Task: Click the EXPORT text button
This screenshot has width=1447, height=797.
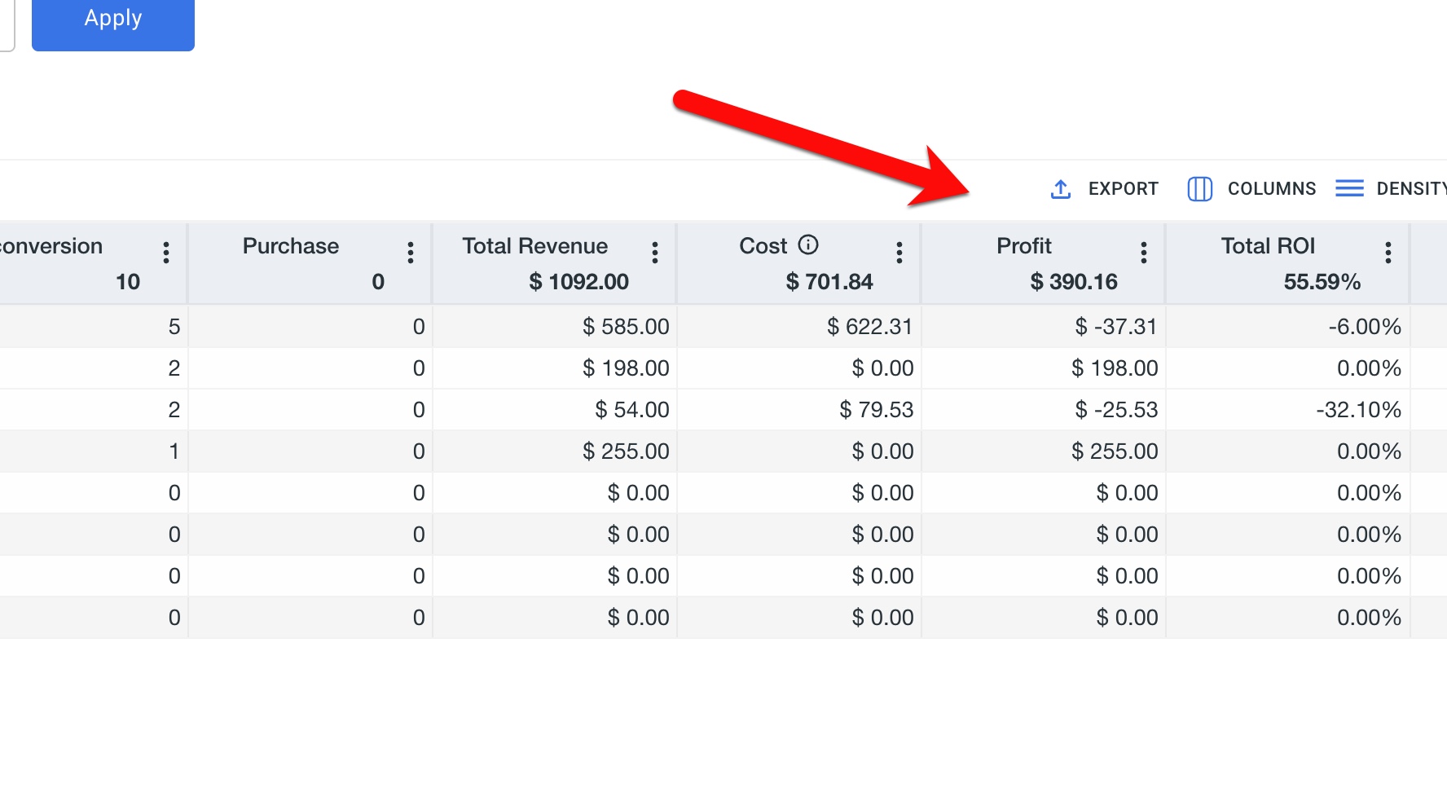Action: click(x=1123, y=189)
